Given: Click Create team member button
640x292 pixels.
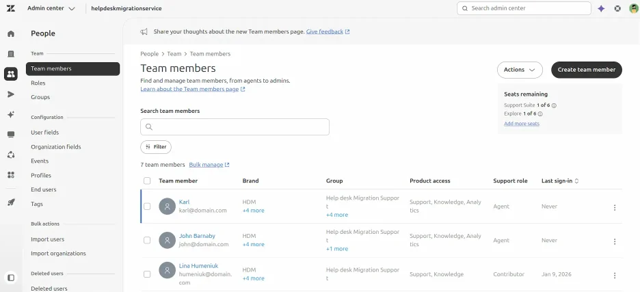Looking at the screenshot, I should [x=587, y=70].
